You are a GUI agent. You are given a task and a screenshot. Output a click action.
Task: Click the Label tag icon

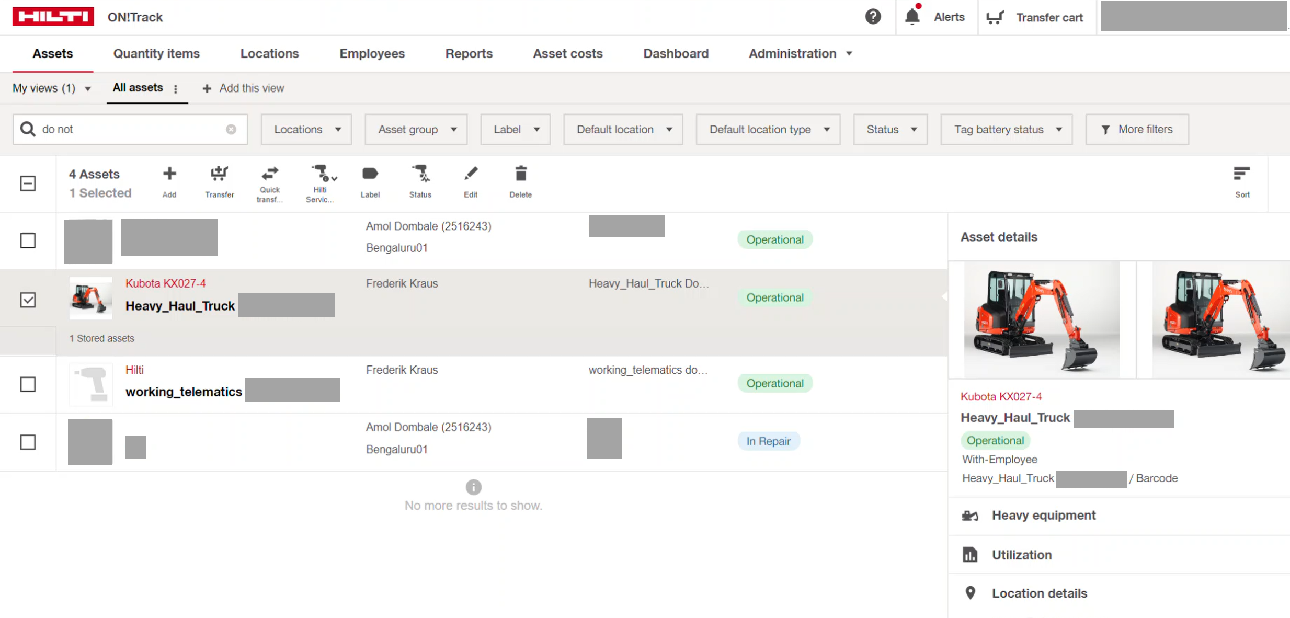(370, 174)
